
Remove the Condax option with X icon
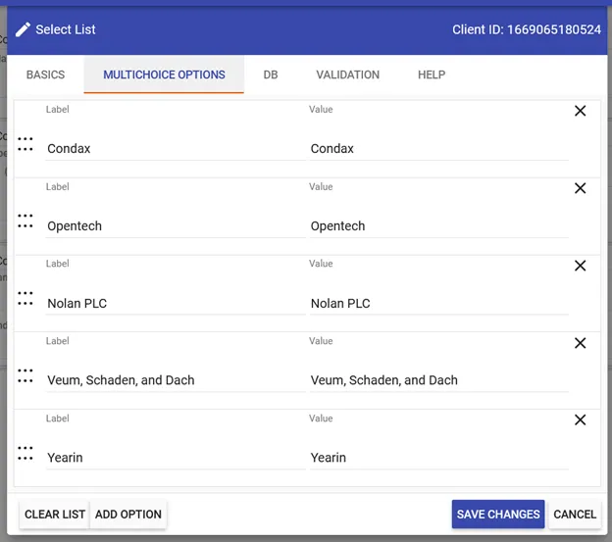[580, 111]
